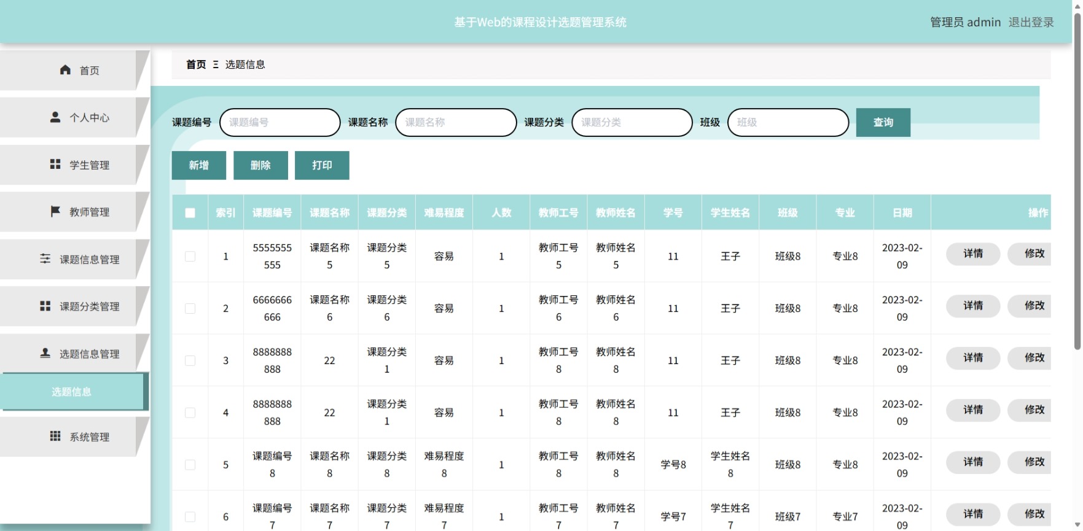This screenshot has width=1083, height=531.
Task: Expand 课题分类管理 sidebar menu
Action: tap(74, 306)
